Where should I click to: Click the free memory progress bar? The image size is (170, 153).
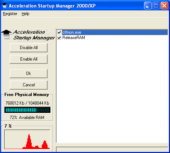click(x=27, y=110)
